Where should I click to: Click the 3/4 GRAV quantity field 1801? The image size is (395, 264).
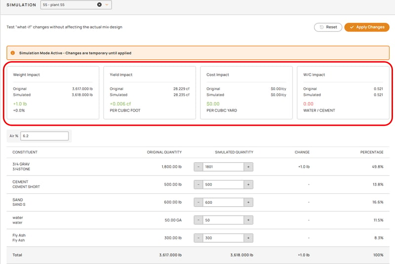[x=223, y=167]
